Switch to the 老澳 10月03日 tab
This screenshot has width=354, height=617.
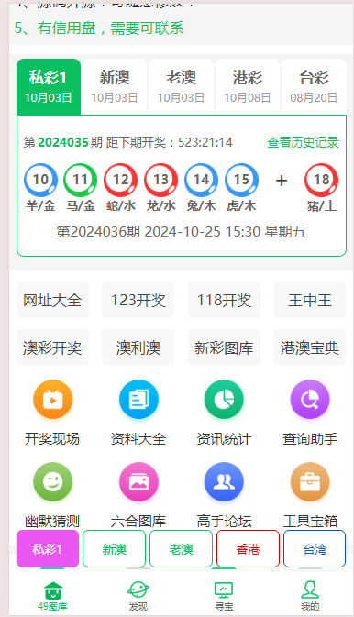pyautogui.click(x=182, y=86)
